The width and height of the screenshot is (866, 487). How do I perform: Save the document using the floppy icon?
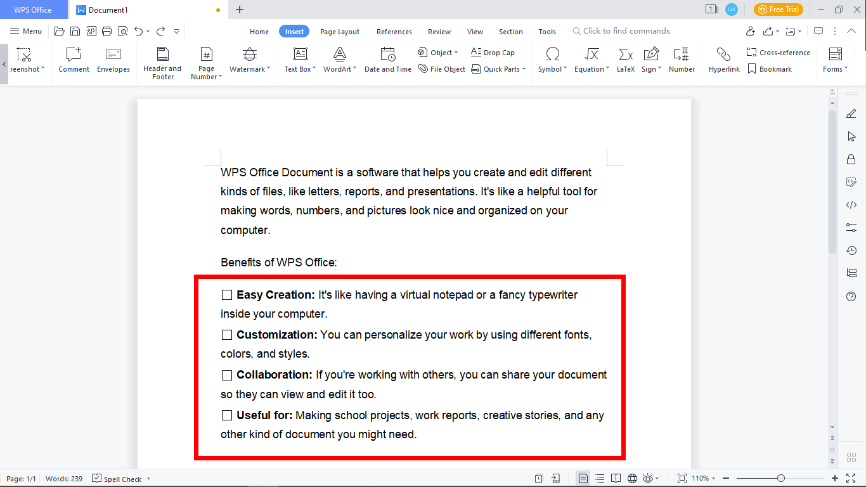(x=75, y=31)
